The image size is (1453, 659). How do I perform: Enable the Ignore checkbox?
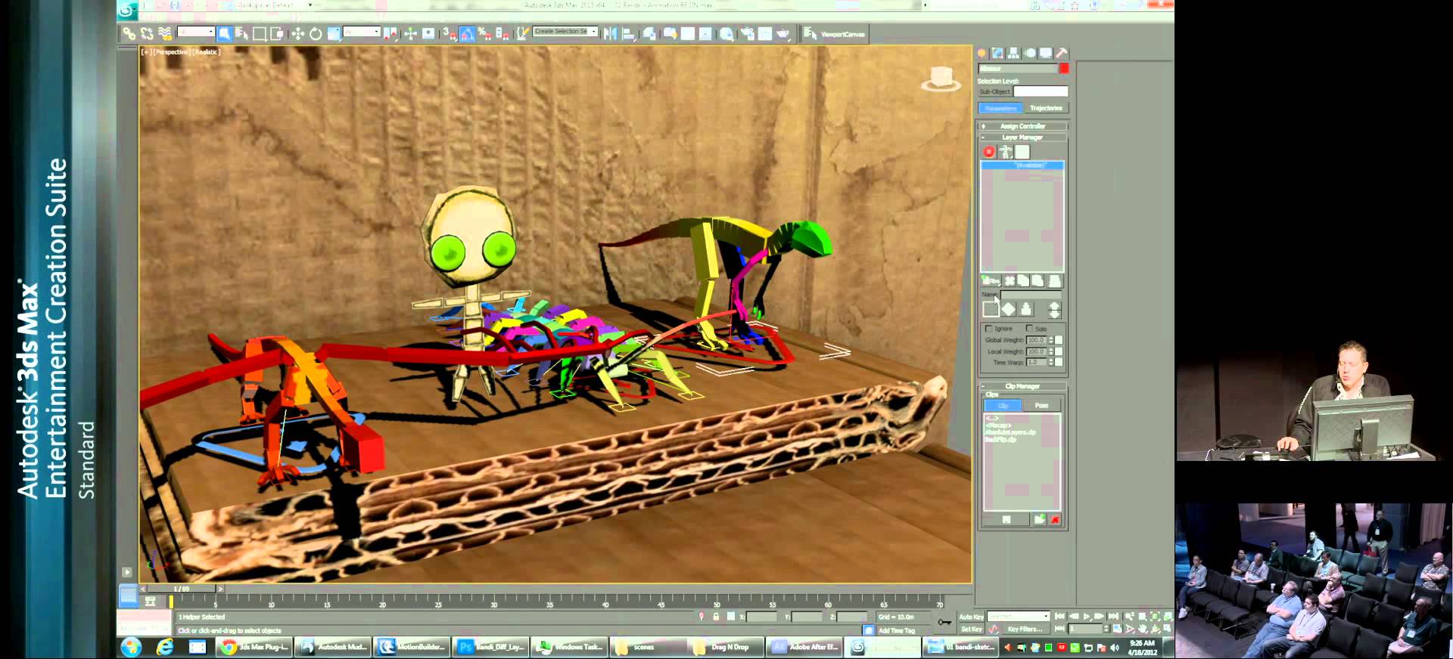[x=988, y=329]
